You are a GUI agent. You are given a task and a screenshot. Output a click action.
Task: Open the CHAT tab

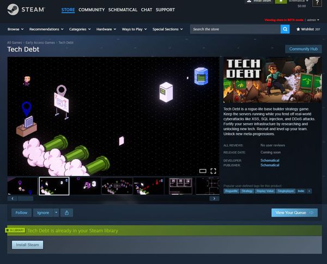147,10
